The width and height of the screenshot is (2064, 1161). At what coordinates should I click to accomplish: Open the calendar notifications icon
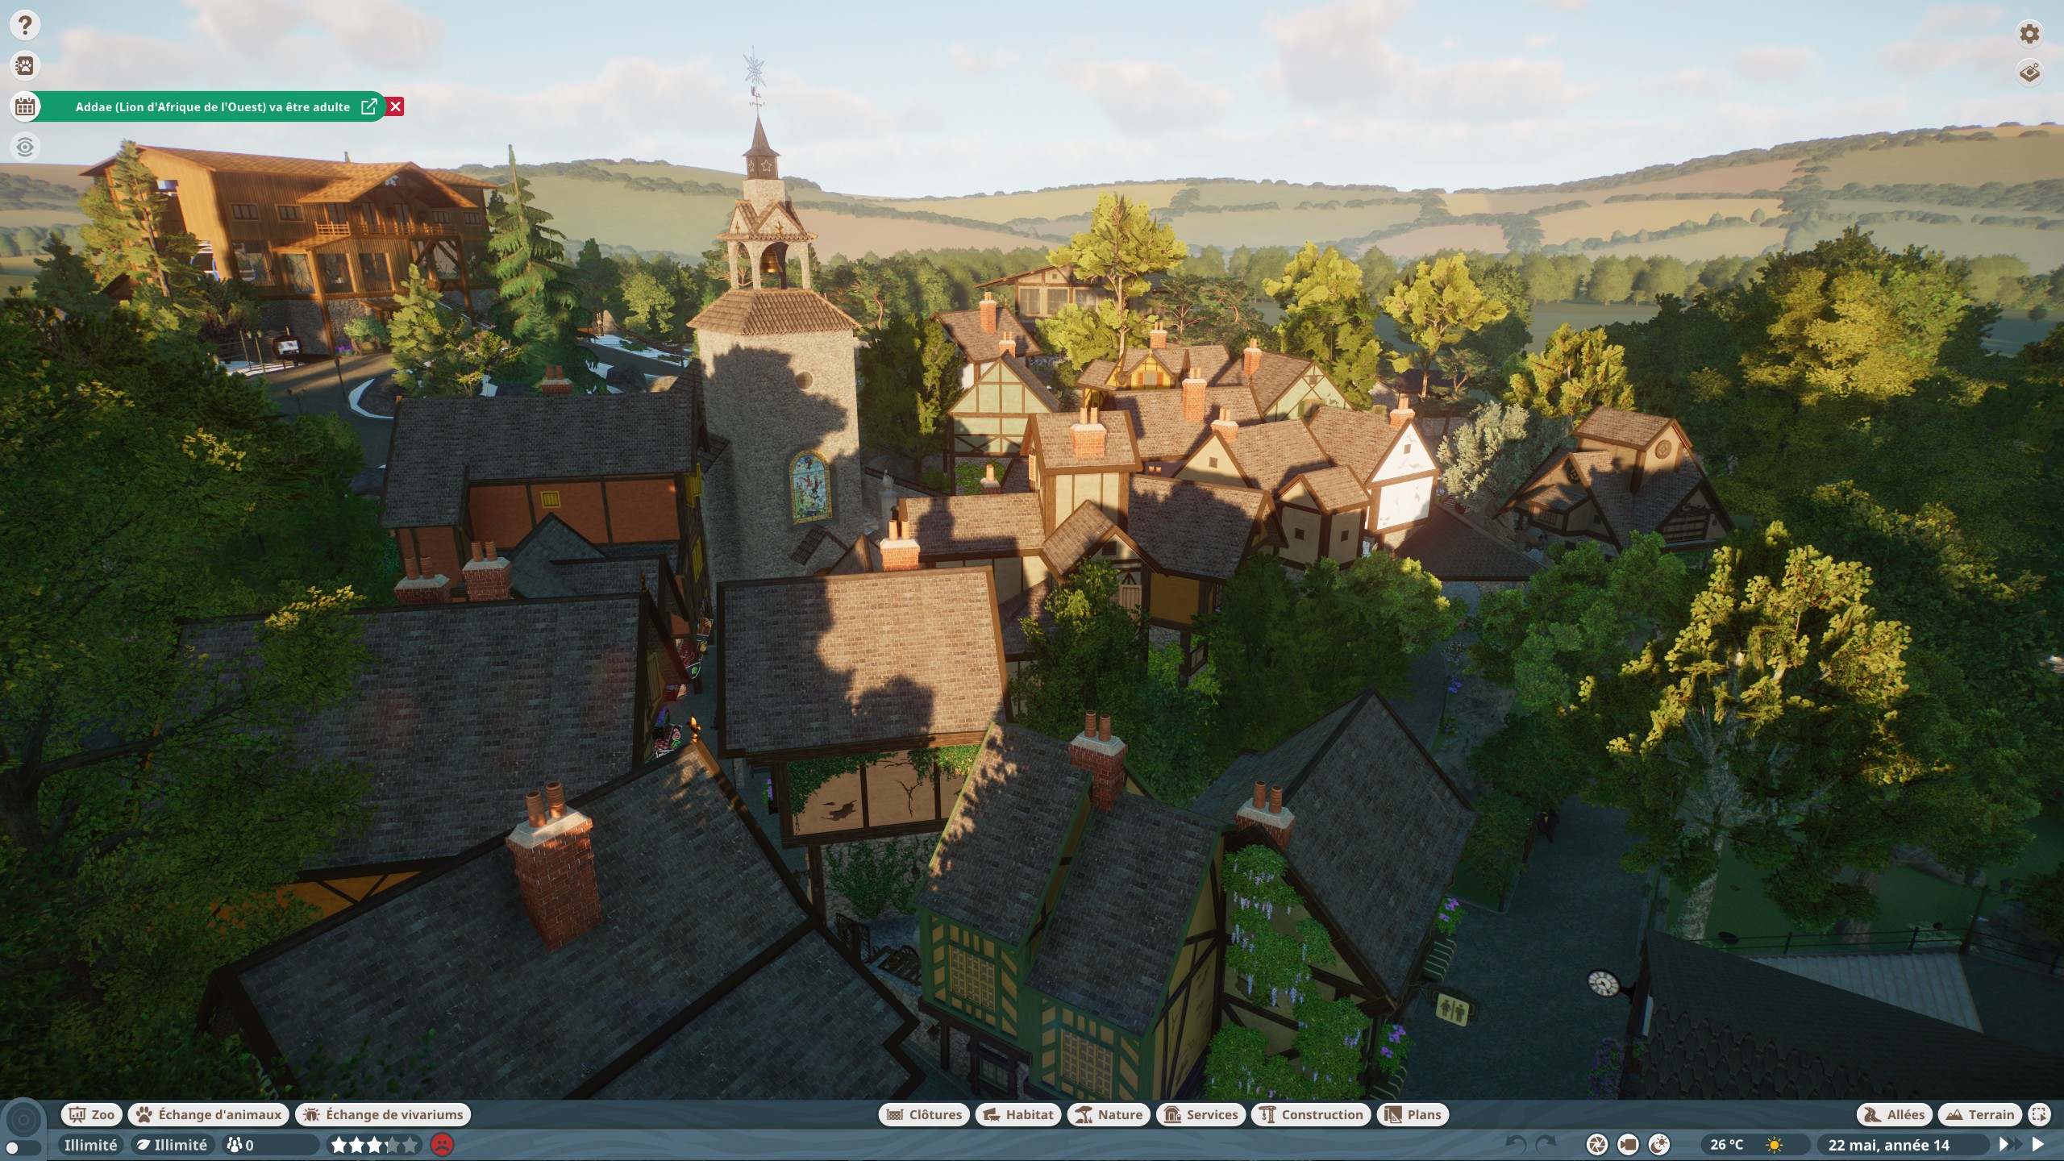25,106
